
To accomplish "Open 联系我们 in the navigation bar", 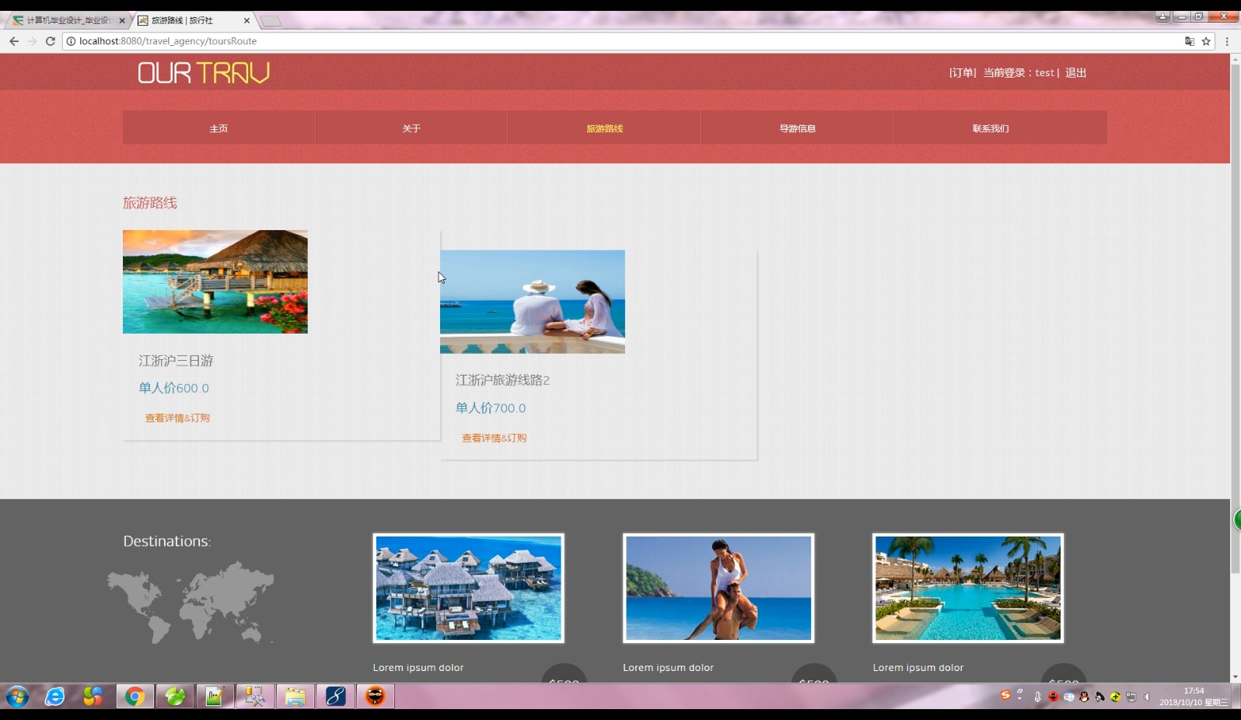I will (x=990, y=128).
